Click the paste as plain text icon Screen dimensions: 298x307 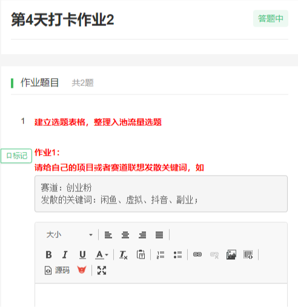(141, 255)
